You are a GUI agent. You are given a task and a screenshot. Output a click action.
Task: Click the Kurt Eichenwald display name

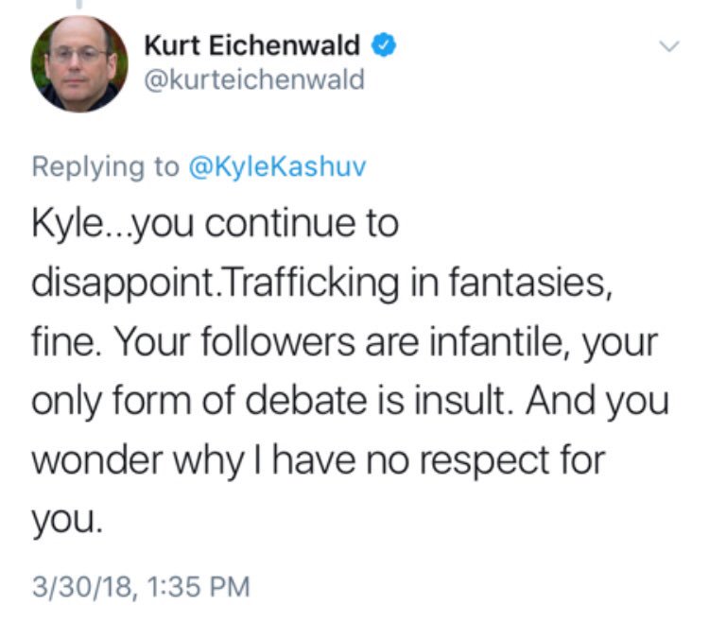(x=251, y=45)
